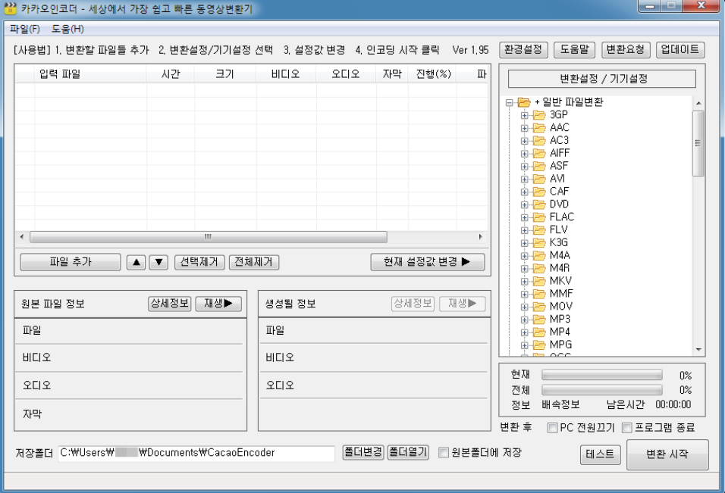725x493 pixels.
Task: Enable the 프로그램 종료 checkbox
Action: (627, 428)
